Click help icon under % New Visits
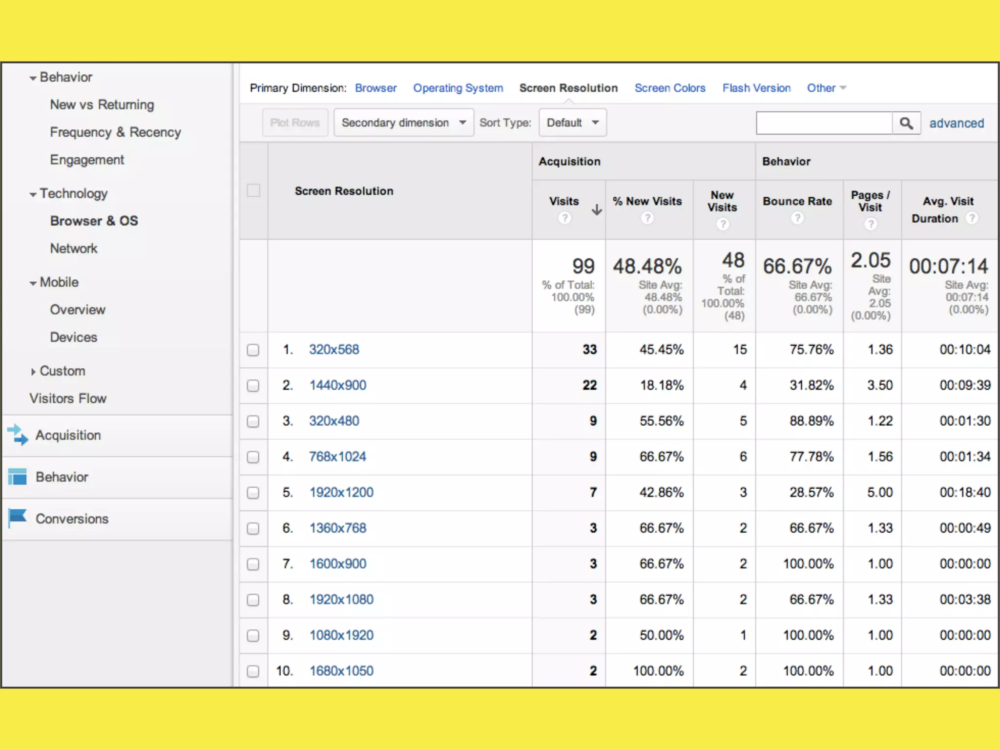The width and height of the screenshot is (1000, 750). pyautogui.click(x=647, y=218)
